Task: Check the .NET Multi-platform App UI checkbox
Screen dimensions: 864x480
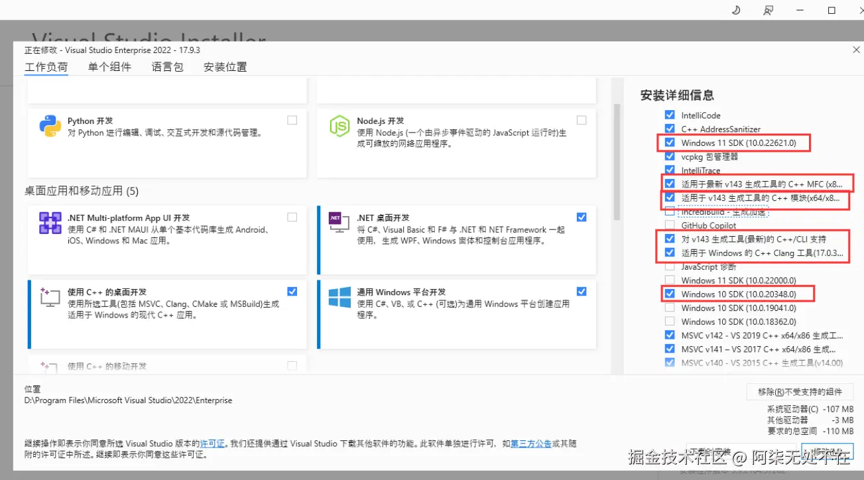Action: pyautogui.click(x=292, y=217)
